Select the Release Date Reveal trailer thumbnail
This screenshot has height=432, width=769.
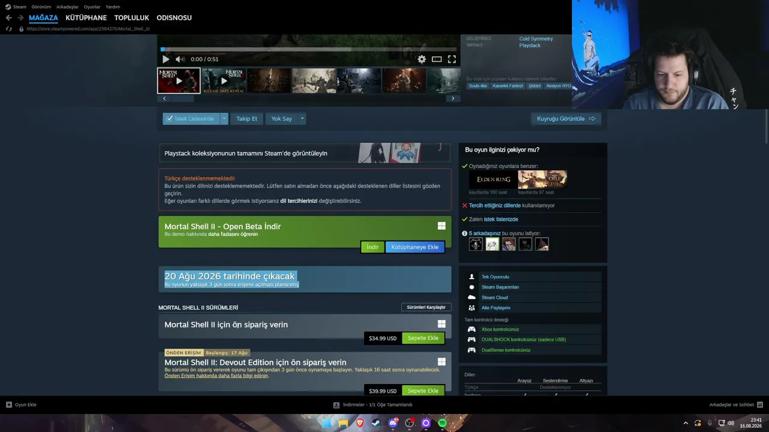[x=223, y=81]
